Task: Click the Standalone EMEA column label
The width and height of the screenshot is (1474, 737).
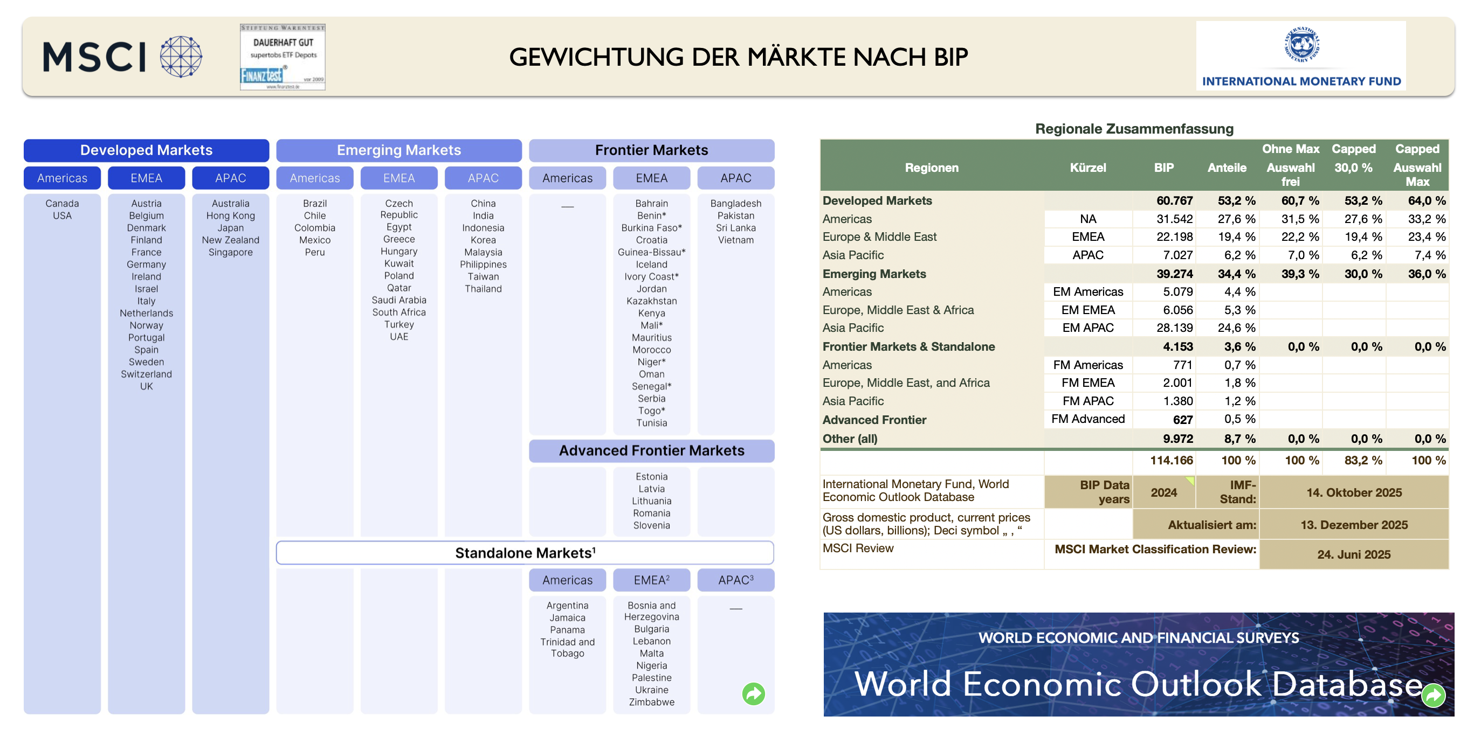Action: [x=651, y=580]
